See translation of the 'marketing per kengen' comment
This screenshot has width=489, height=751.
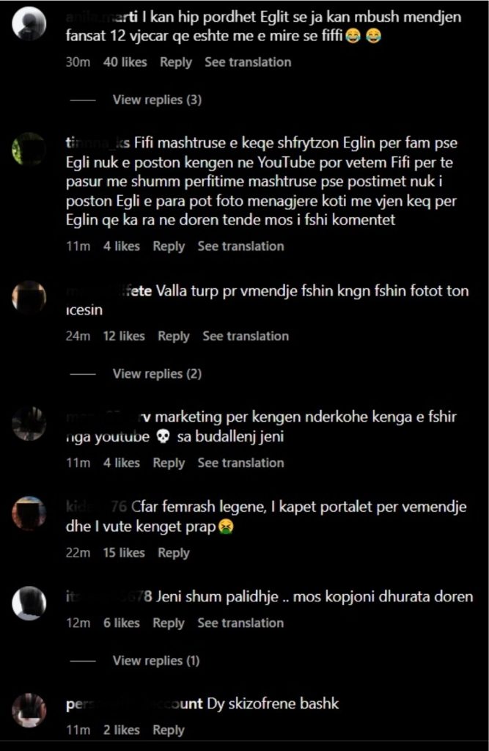click(x=241, y=463)
